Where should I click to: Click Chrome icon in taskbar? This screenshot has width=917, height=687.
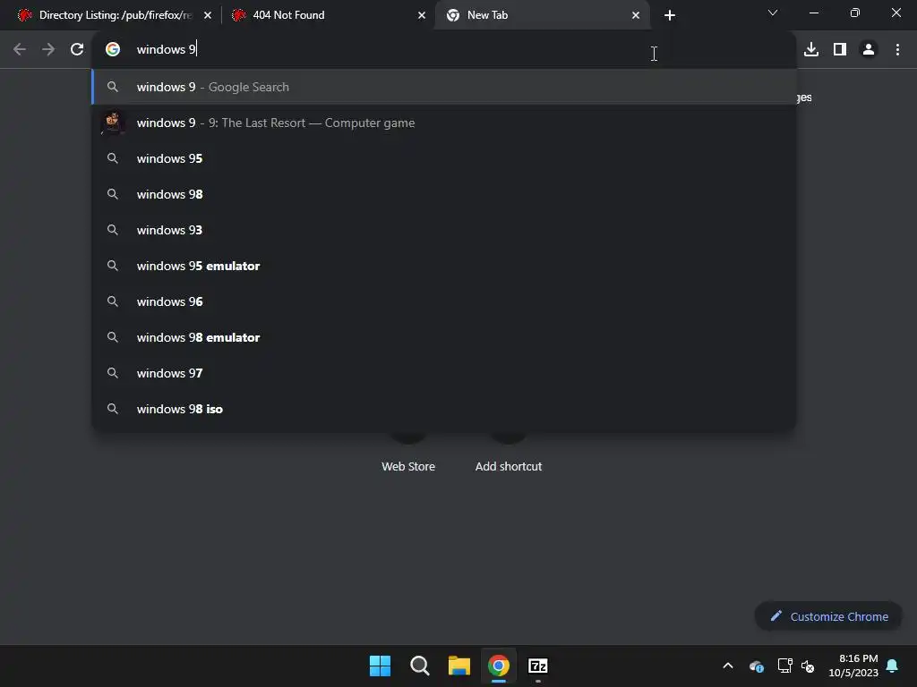499,666
